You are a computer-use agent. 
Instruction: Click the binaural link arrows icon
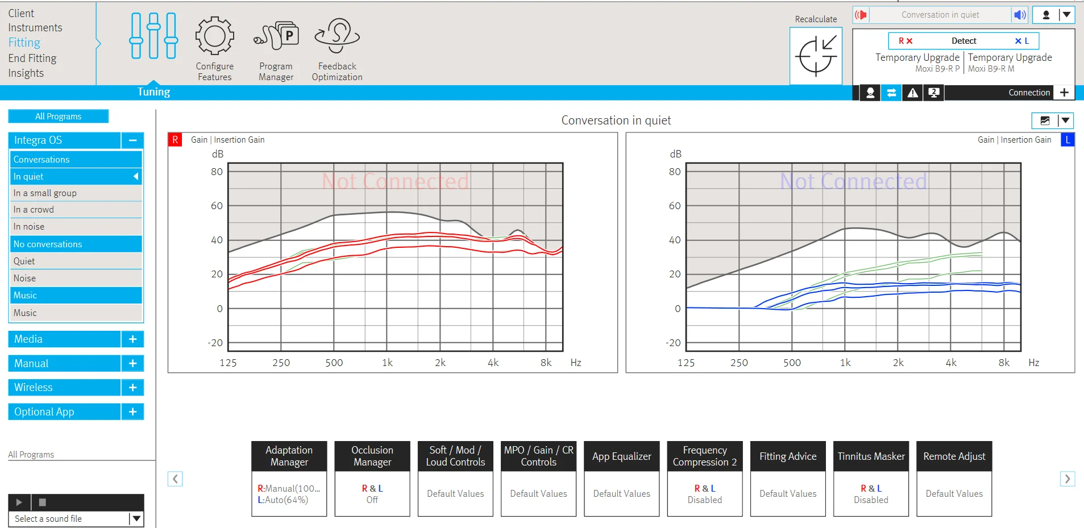pos(891,93)
